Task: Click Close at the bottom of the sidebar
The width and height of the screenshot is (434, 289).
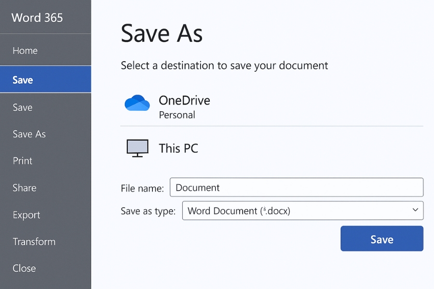Action: point(24,268)
